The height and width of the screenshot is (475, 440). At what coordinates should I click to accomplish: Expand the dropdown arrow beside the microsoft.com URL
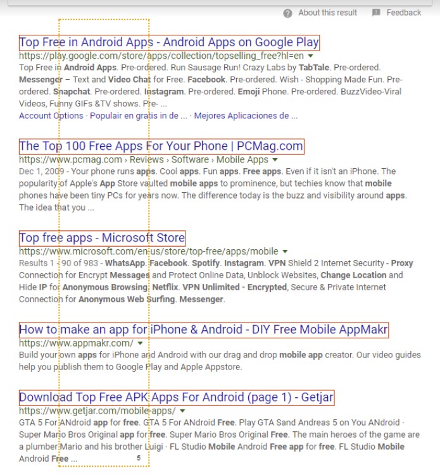285,252
